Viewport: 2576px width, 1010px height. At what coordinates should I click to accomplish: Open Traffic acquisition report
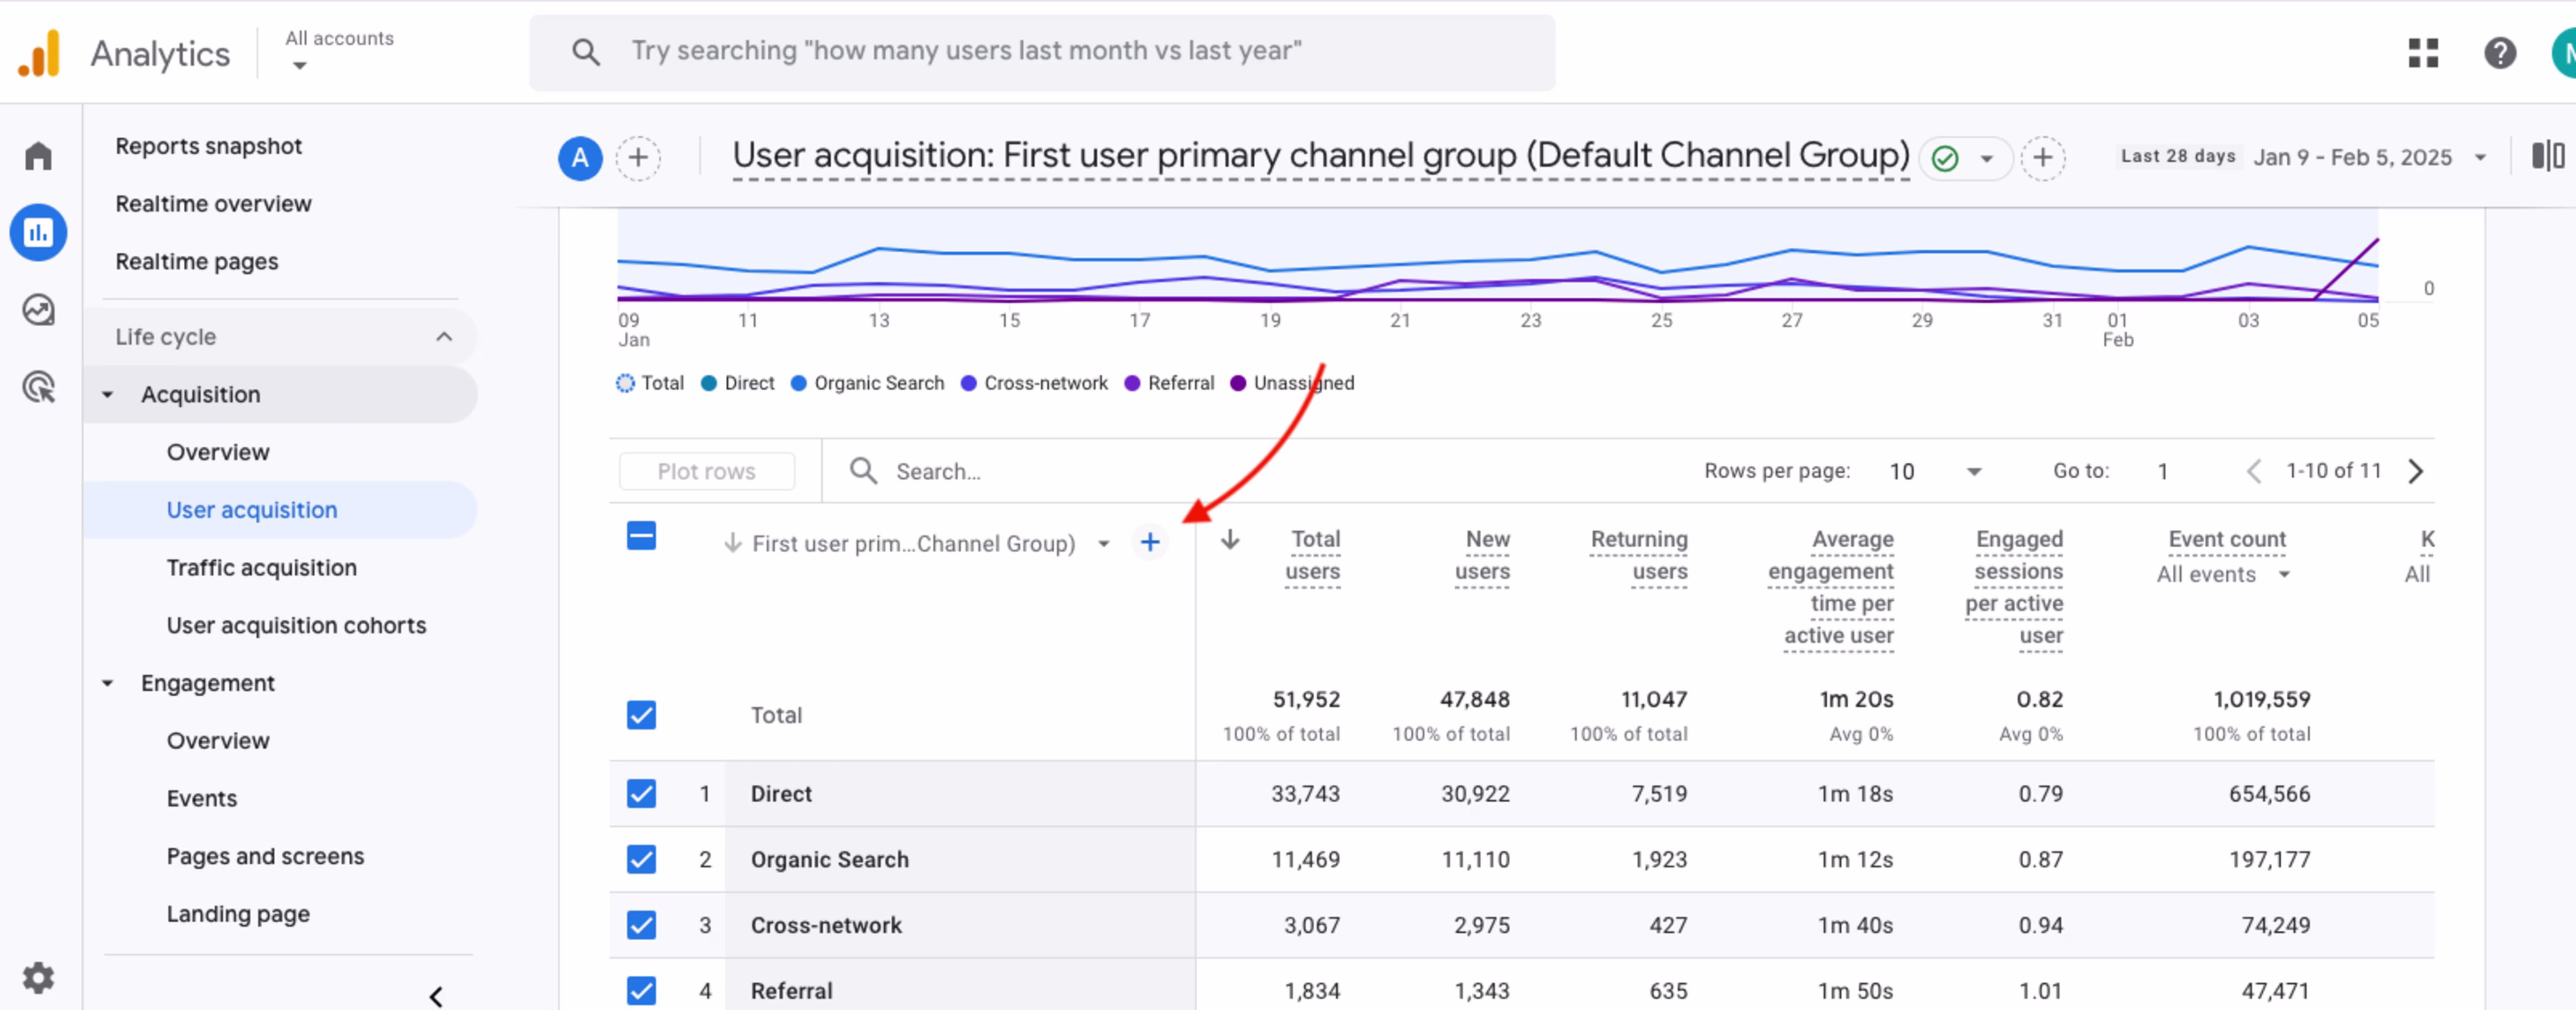coord(261,567)
